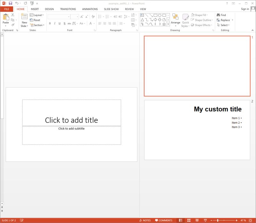The height and width of the screenshot is (223, 256).
Task: Switch to the INSERT tab
Action: pos(35,9)
